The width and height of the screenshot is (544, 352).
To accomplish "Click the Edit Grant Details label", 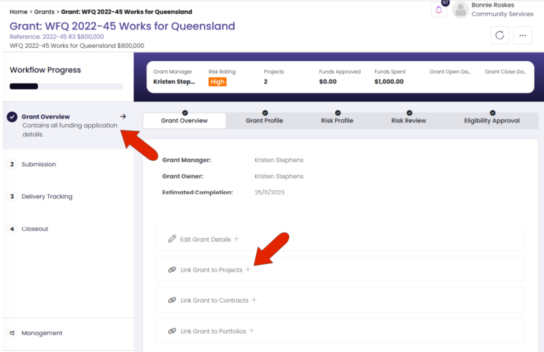I will click(x=205, y=239).
